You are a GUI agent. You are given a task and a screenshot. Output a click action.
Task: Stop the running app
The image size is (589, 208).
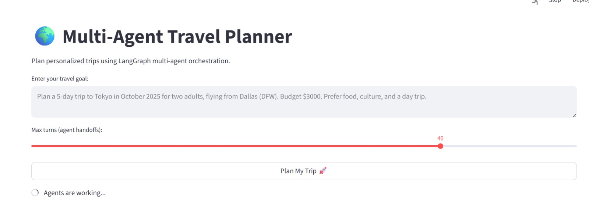[555, 1]
